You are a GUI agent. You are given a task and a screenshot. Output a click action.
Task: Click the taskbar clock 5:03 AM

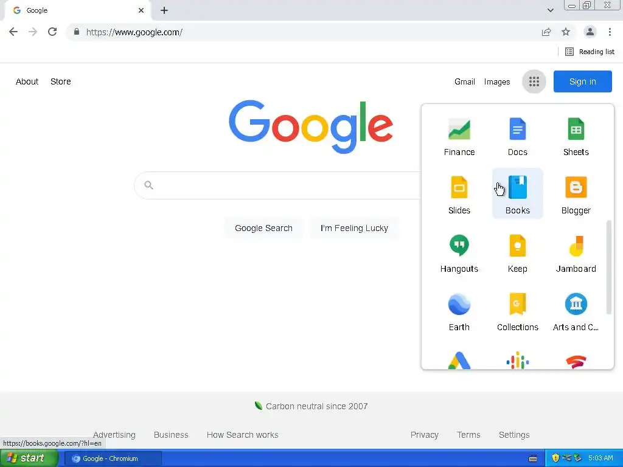[600, 458]
